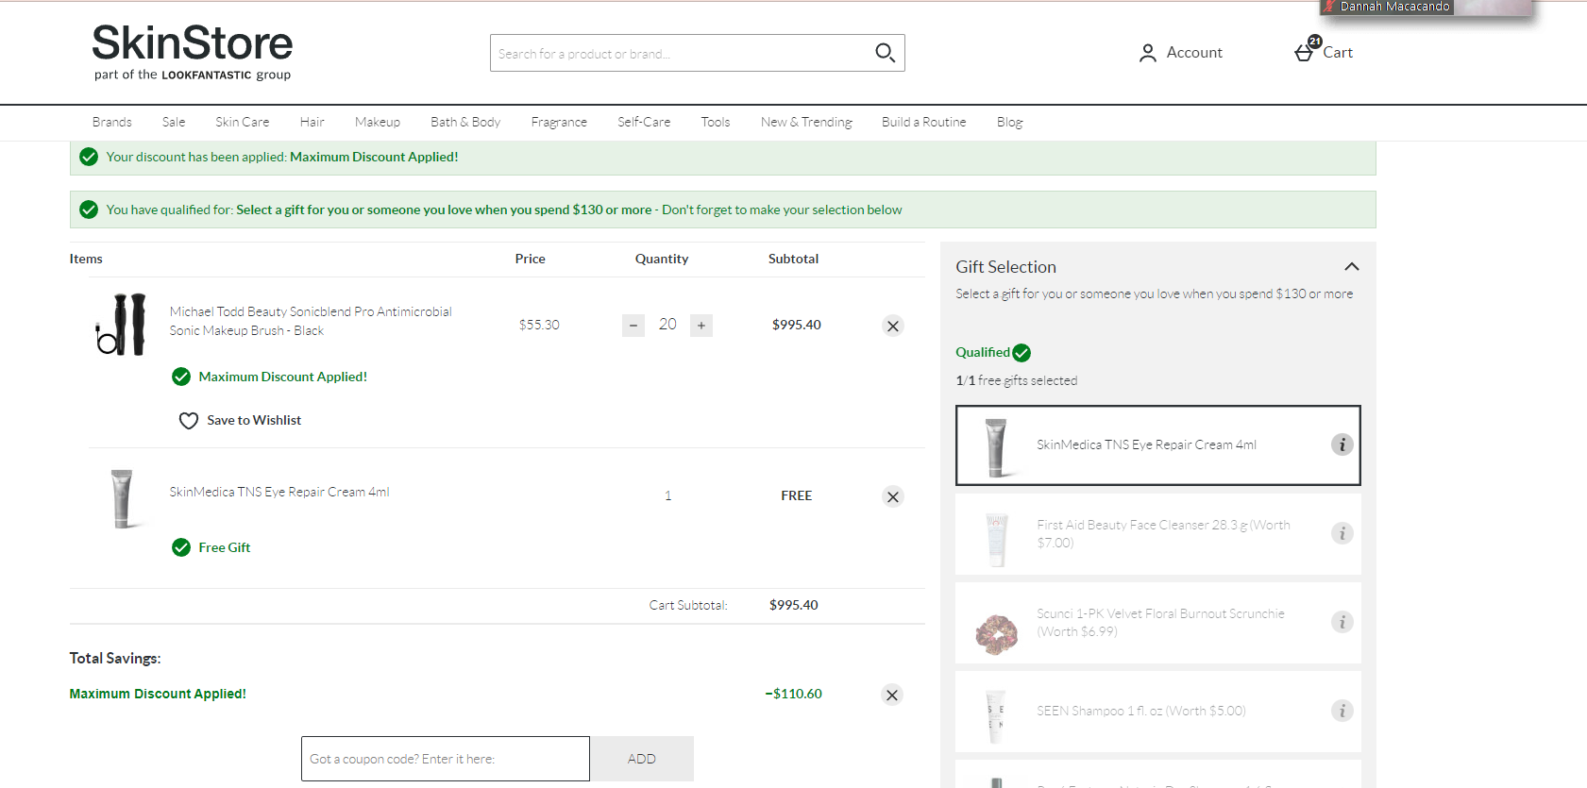1587x788 pixels.
Task: Focus the coupon code input field
Action: (x=446, y=759)
